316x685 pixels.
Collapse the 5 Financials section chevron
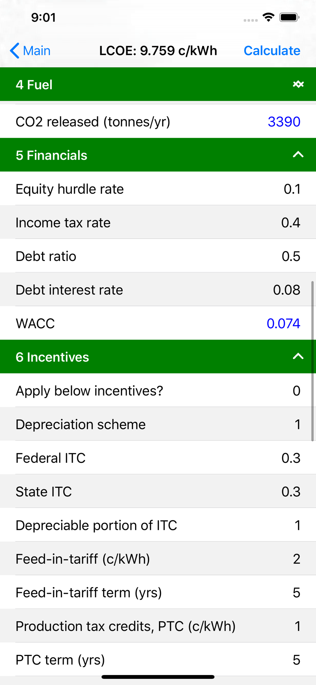click(x=298, y=155)
